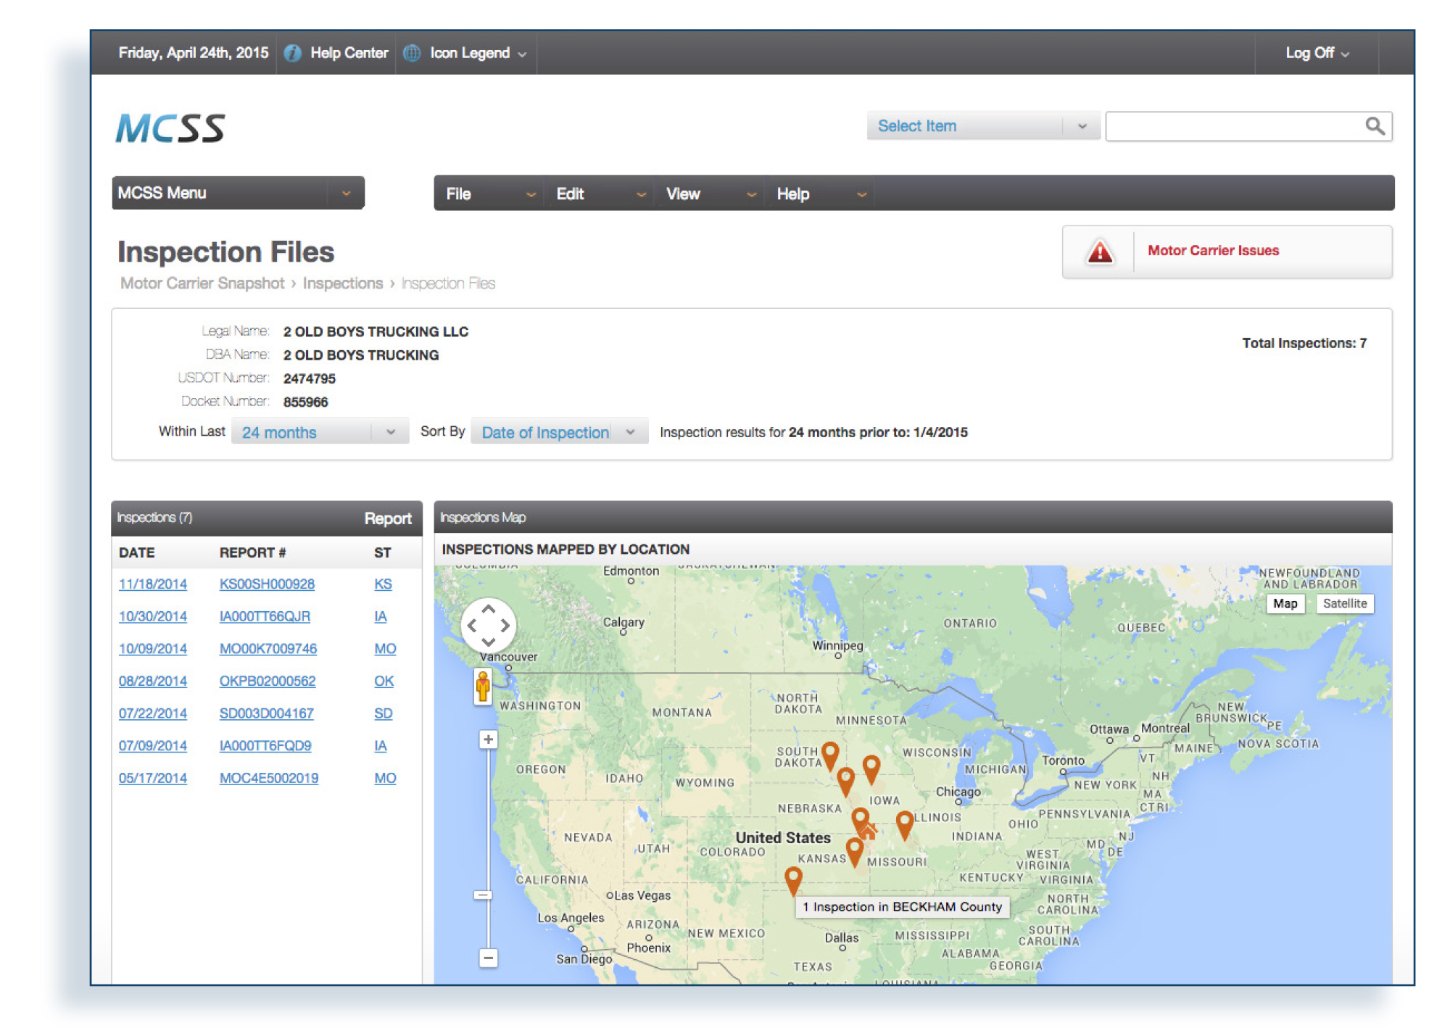Screen dimensions: 1450x1036
Task: Click the Motor Carrier Issues button
Action: tap(1227, 252)
